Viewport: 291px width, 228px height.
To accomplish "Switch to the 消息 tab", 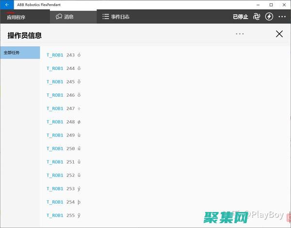I will (x=65, y=17).
